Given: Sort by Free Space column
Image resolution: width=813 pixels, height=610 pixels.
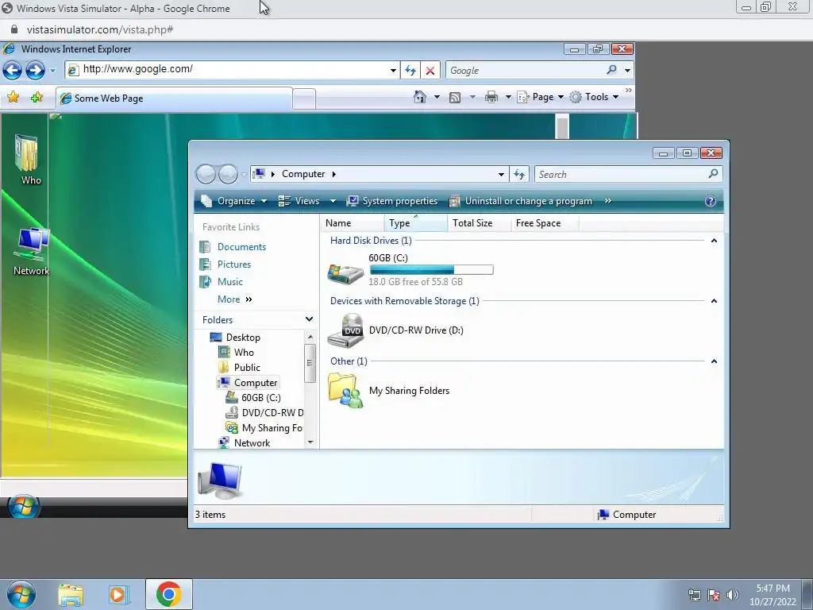Looking at the screenshot, I should coord(545,223).
